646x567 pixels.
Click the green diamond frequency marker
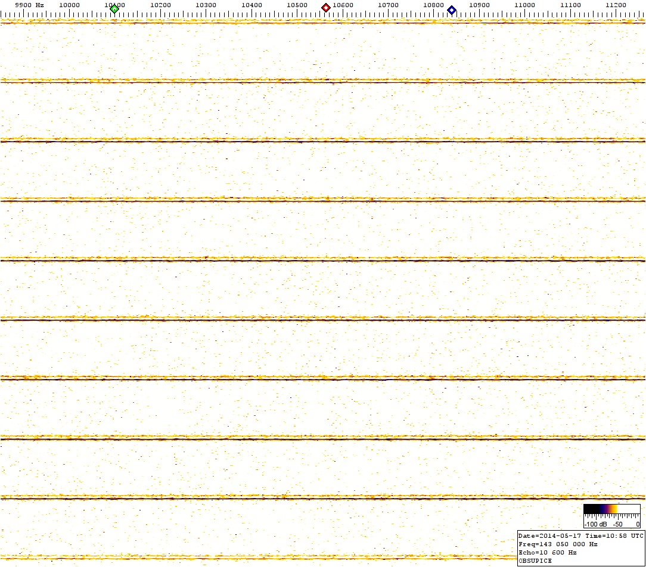click(114, 8)
